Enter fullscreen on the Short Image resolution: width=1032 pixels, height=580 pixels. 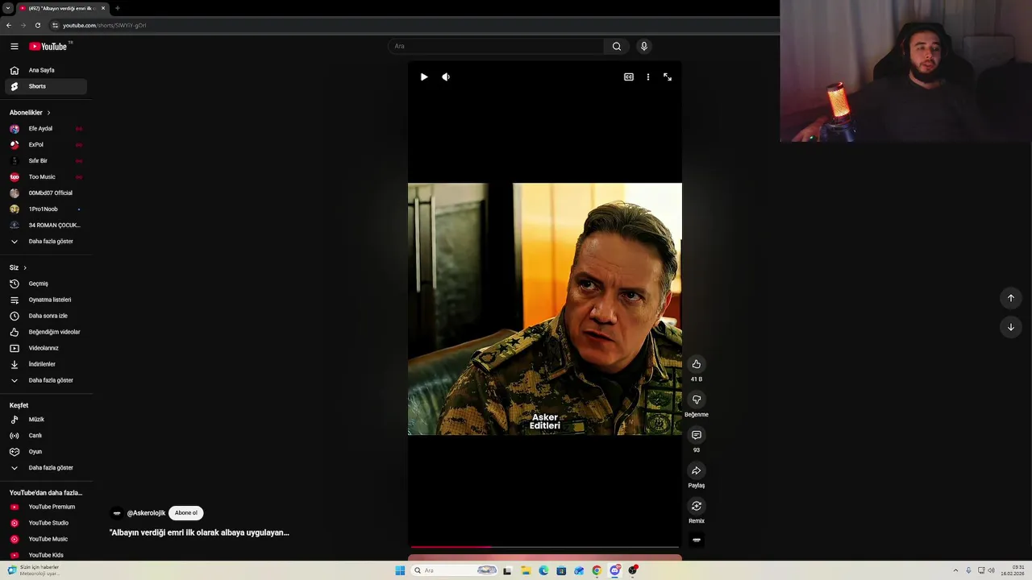pos(668,77)
